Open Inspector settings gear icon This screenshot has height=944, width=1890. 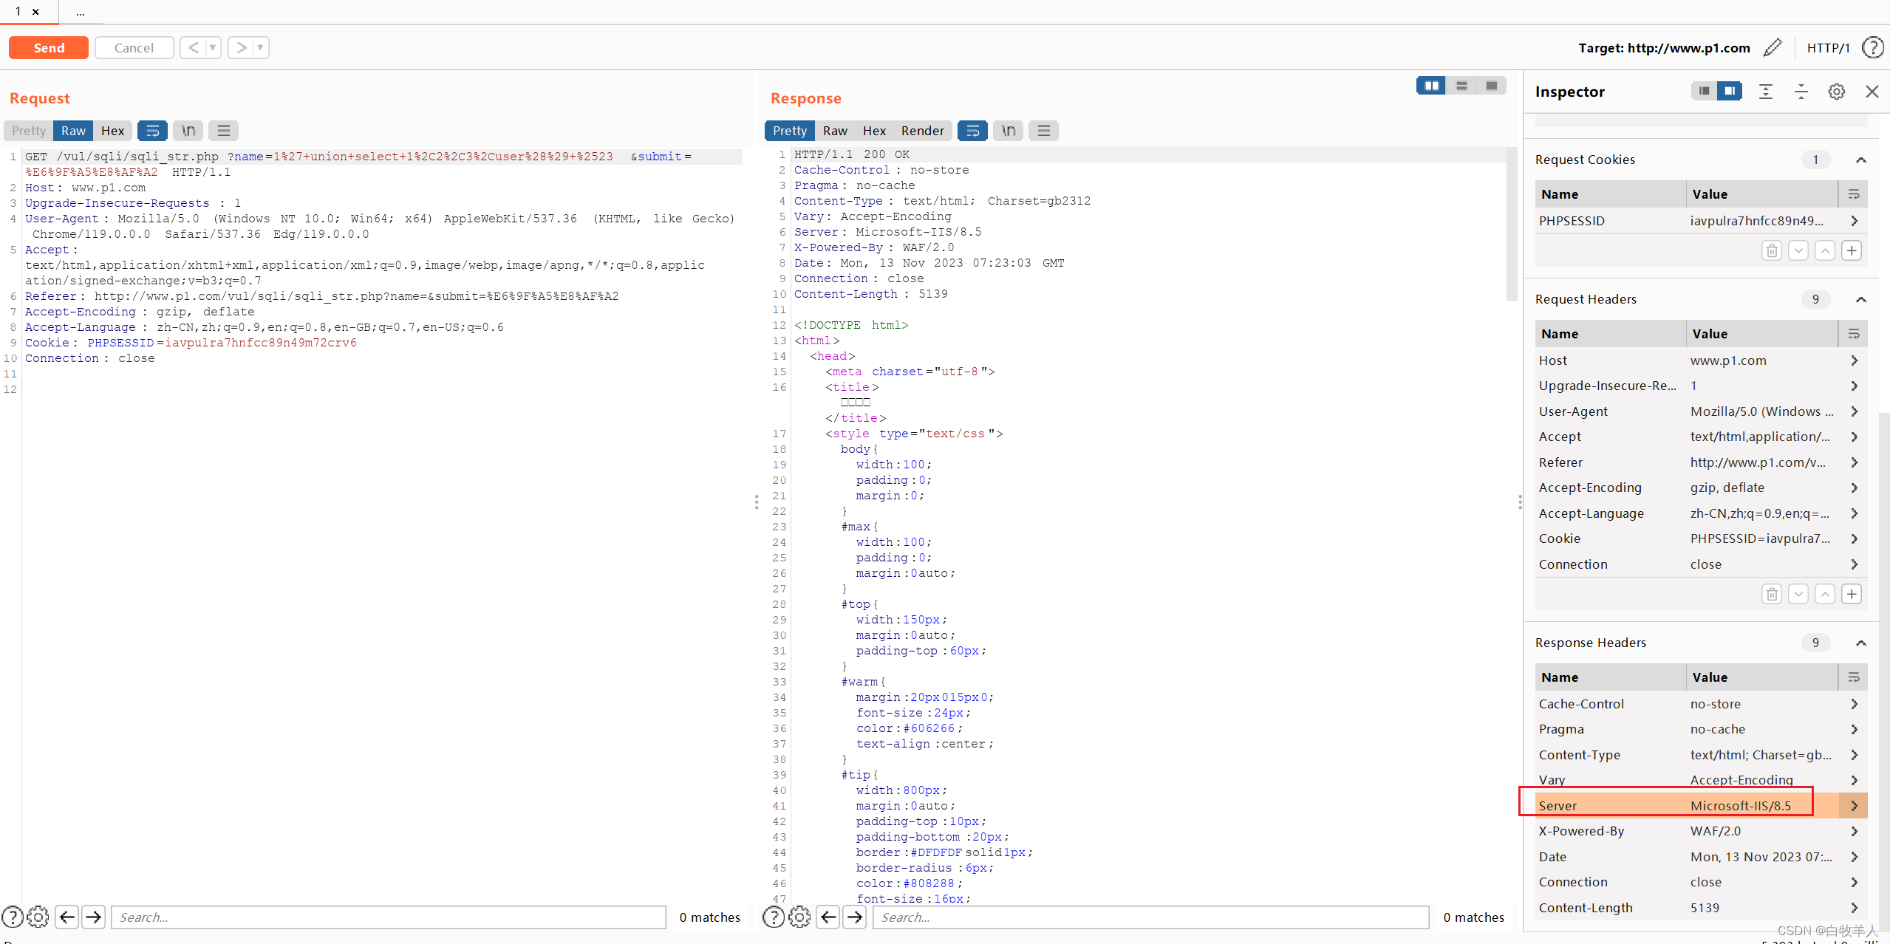[1836, 92]
